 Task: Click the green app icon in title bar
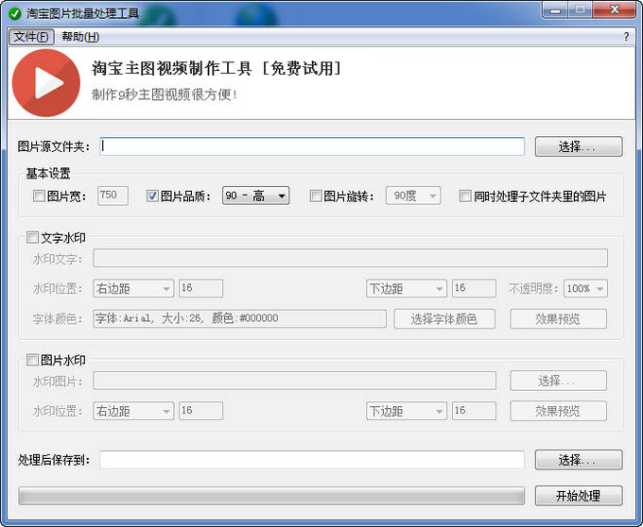coord(14,13)
